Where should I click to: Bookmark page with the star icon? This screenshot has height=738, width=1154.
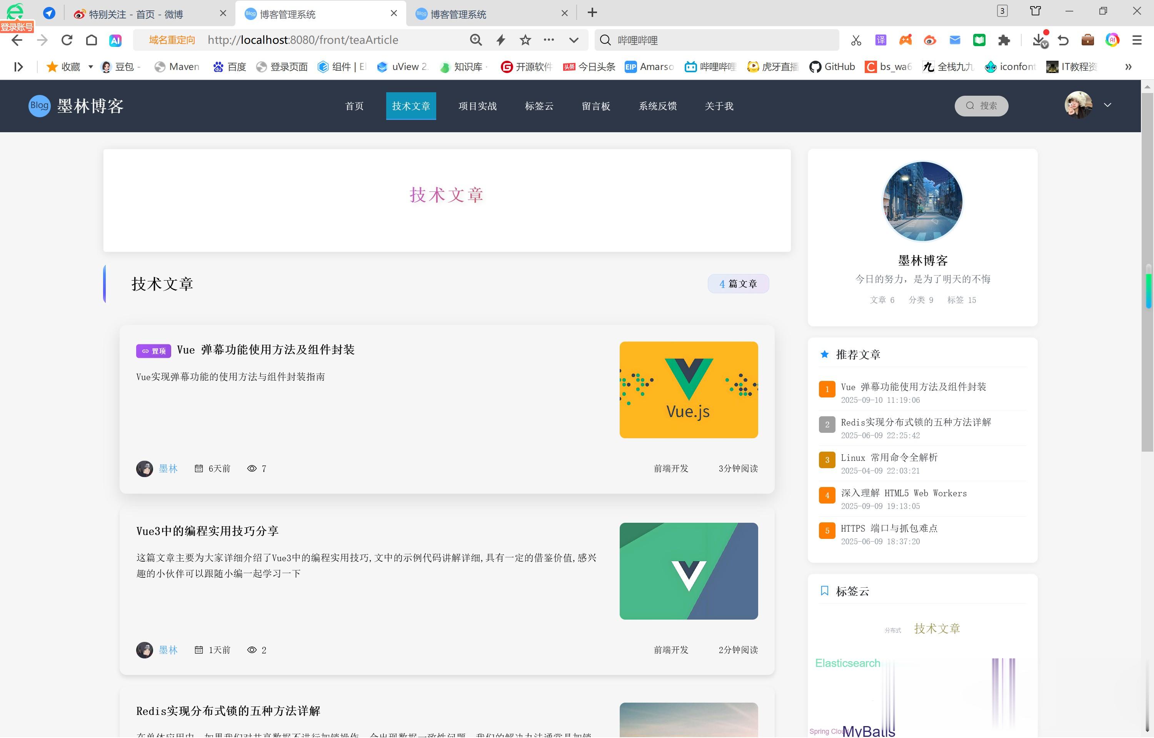pos(525,40)
